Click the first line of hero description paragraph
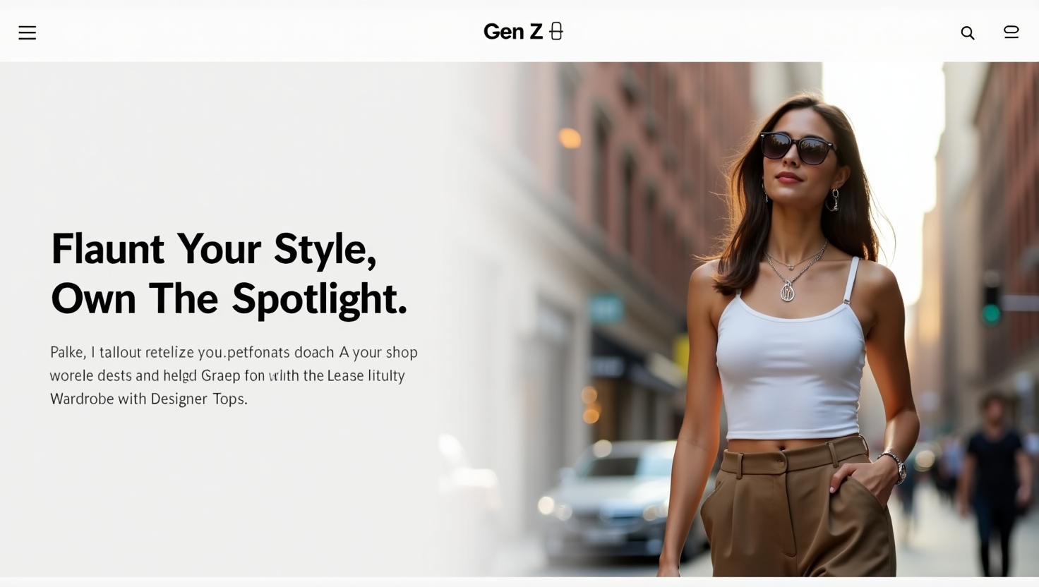This screenshot has height=587, width=1039. (234, 352)
